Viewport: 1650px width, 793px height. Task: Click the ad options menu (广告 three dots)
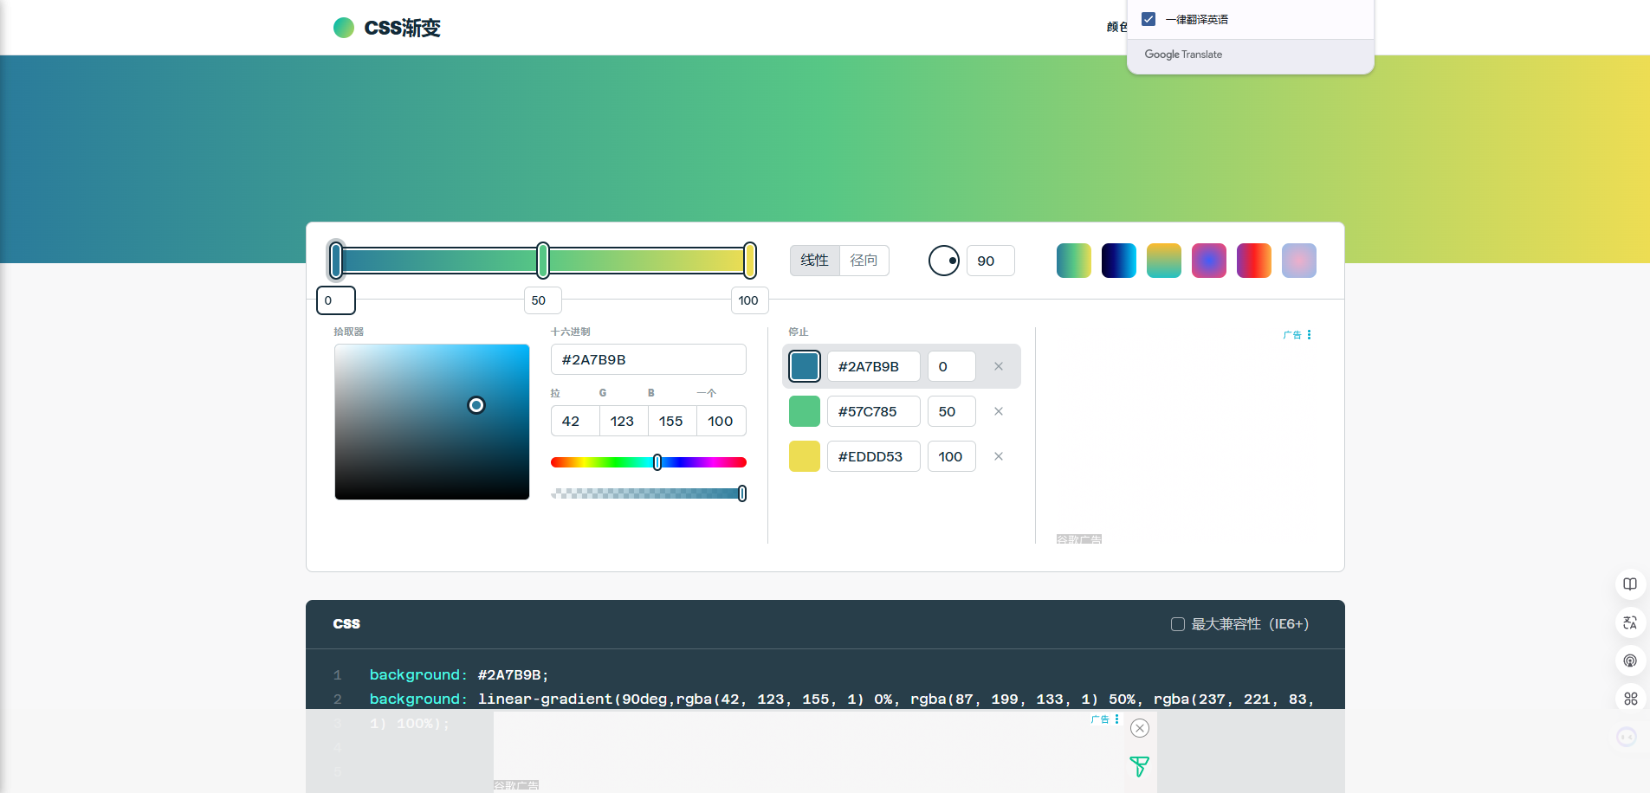1310,335
